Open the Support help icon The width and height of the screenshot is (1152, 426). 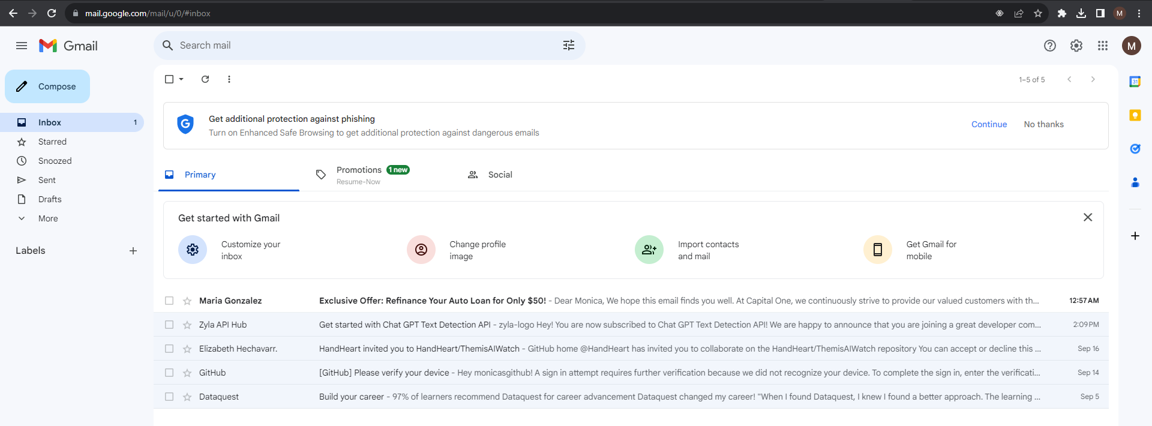(1050, 46)
